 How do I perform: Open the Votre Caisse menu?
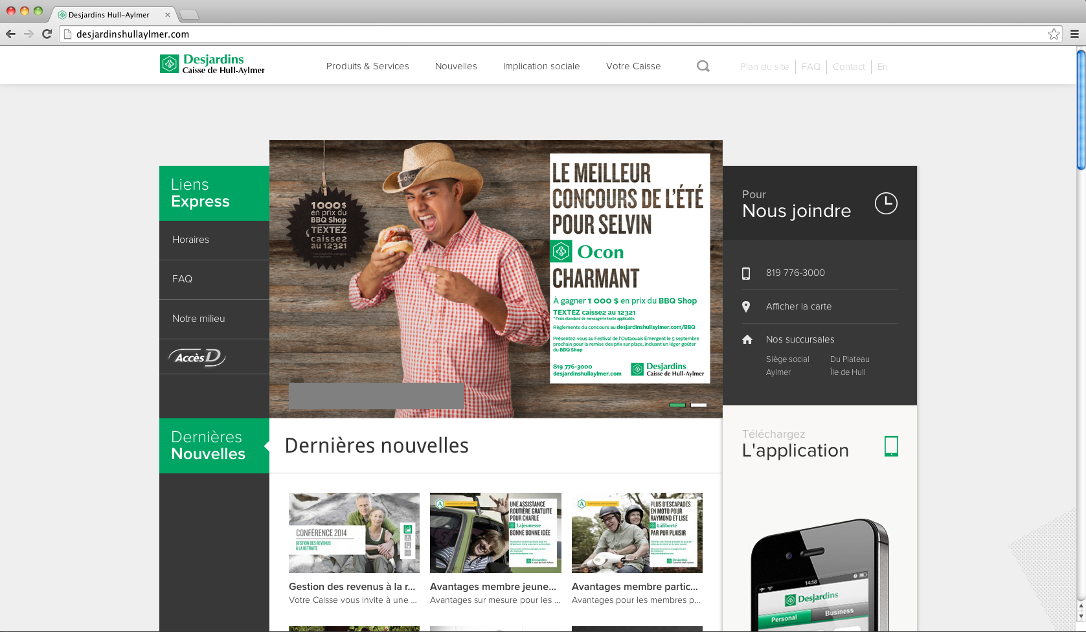tap(633, 66)
